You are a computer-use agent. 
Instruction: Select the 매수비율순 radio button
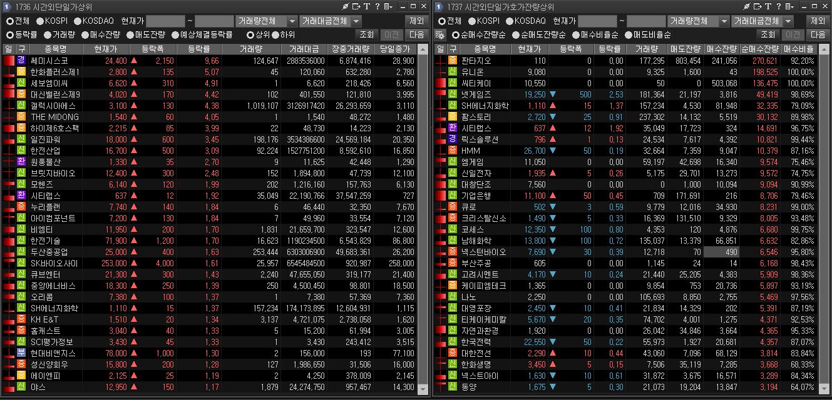(575, 34)
